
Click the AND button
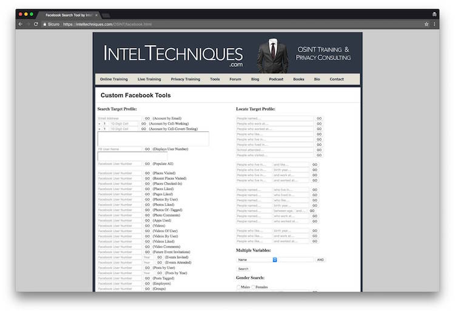click(320, 260)
